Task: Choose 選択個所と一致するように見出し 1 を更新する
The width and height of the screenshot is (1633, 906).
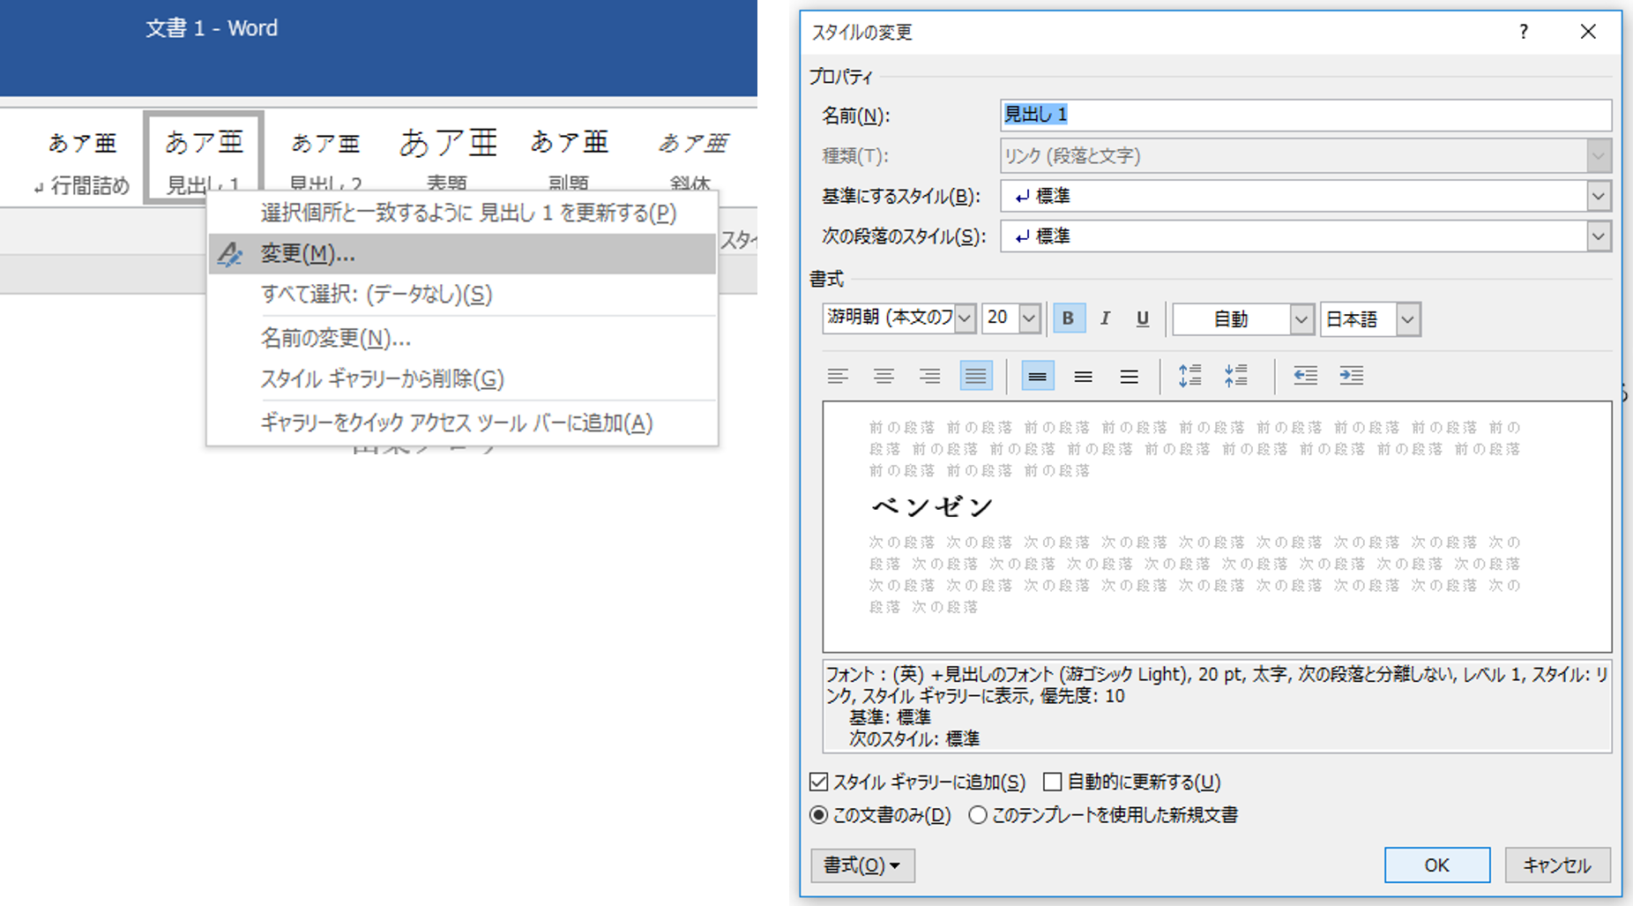Action: pos(463,213)
